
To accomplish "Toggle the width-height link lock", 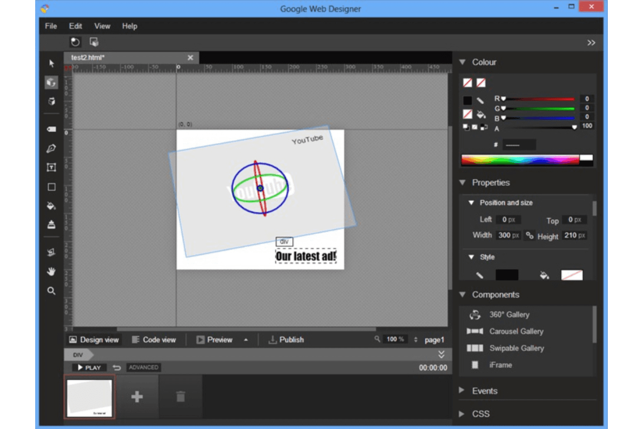I will pos(529,235).
